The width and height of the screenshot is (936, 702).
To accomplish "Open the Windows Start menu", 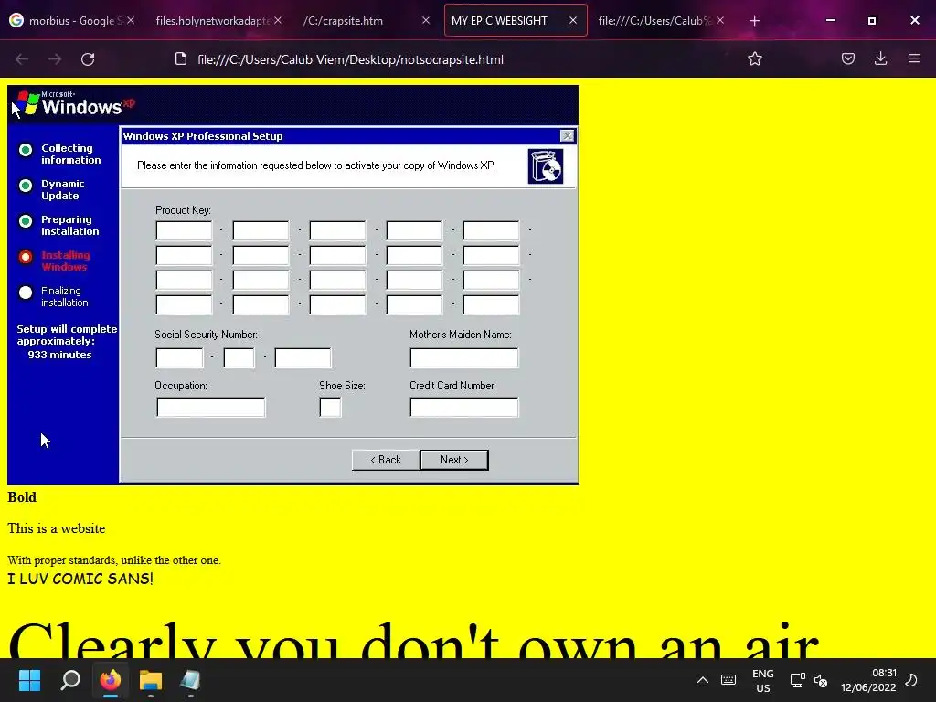I will [x=29, y=680].
